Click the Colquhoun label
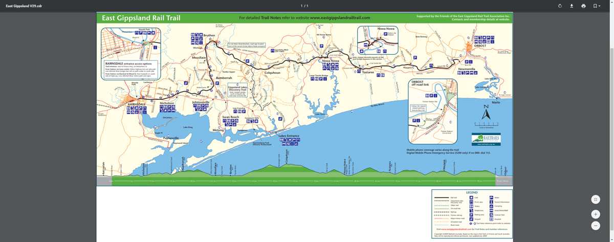 click(x=273, y=72)
